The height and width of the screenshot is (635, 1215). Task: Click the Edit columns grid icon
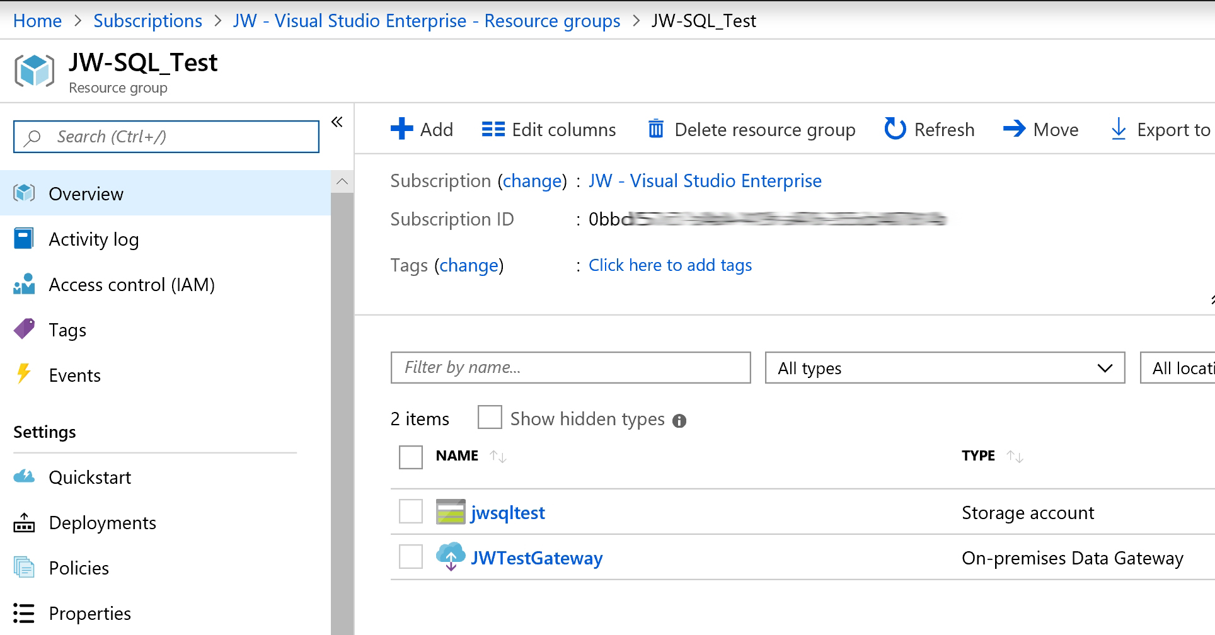point(493,129)
